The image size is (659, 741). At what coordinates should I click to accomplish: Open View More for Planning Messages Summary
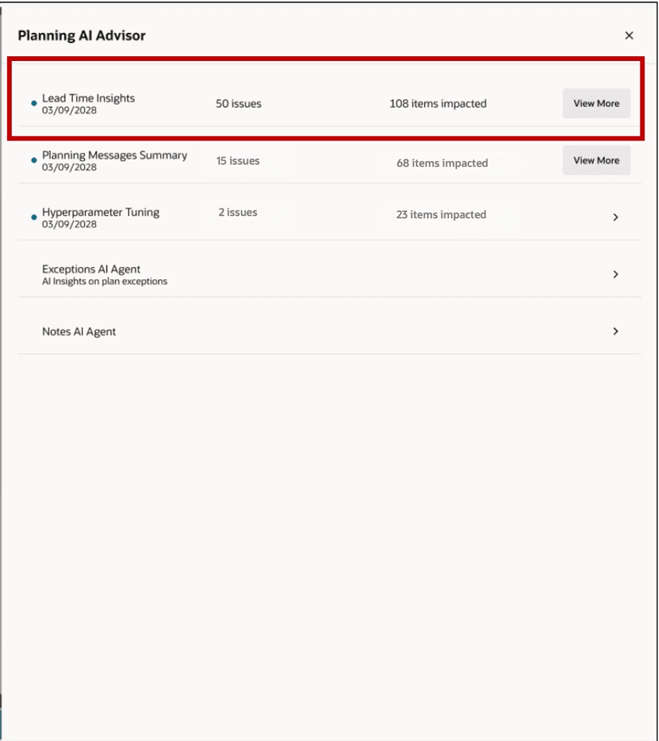[596, 160]
